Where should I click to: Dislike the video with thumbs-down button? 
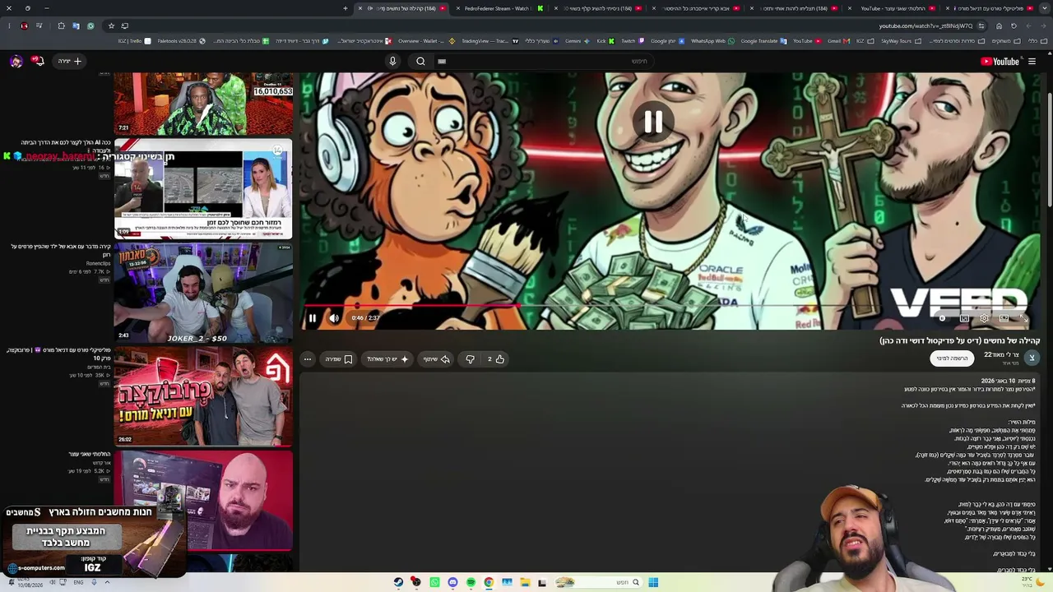click(470, 359)
